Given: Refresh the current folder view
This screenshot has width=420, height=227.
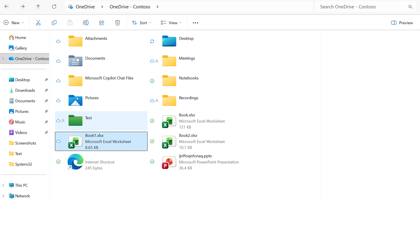Looking at the screenshot, I should 54,7.
